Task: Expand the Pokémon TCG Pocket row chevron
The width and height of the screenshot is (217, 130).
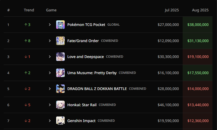Action: [x=50, y=25]
